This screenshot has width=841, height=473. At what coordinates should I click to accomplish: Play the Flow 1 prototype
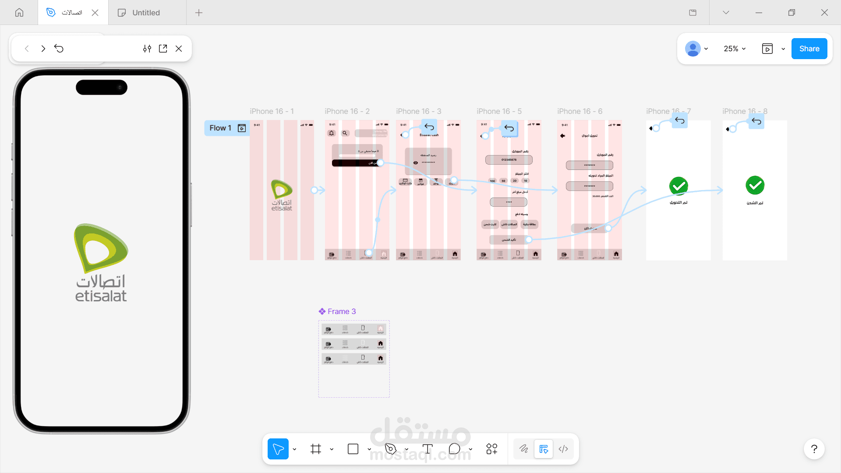[241, 128]
